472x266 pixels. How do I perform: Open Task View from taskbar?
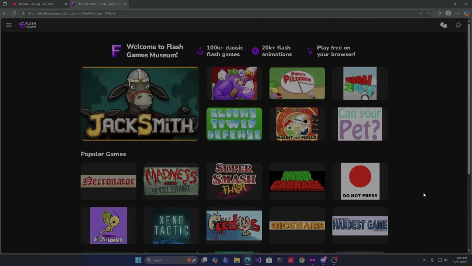point(204,260)
